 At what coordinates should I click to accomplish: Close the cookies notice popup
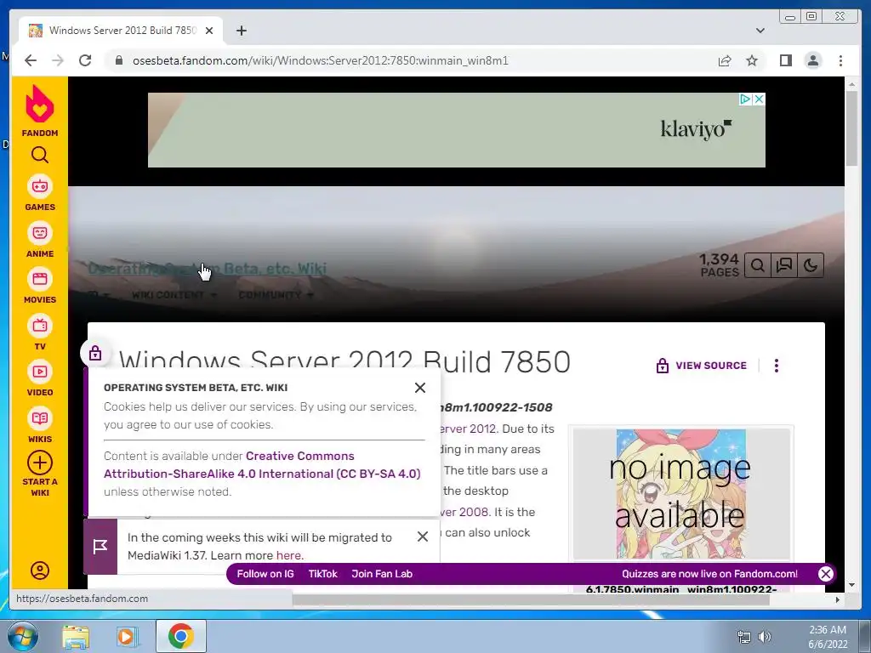point(420,388)
